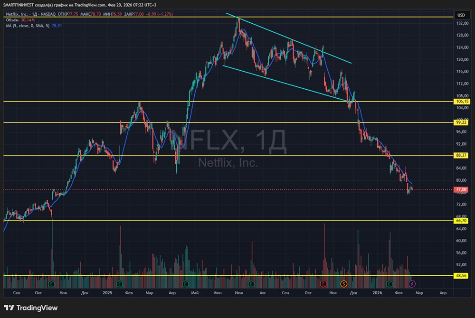Click the Объём volume indicator legend
The image size is (475, 318).
point(12,20)
